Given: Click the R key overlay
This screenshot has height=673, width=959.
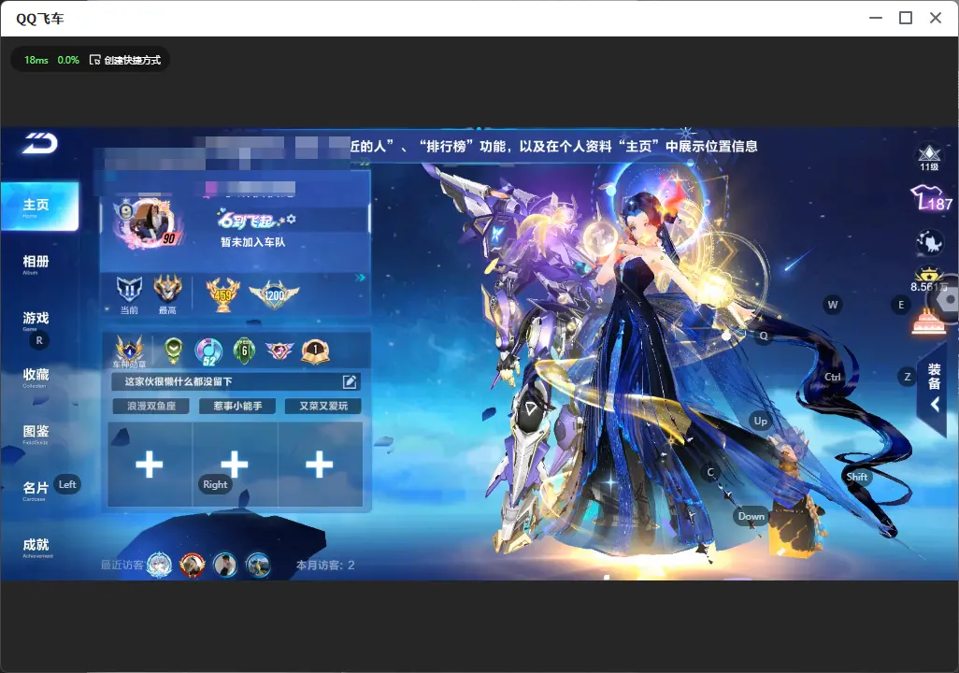Looking at the screenshot, I should pos(39,341).
